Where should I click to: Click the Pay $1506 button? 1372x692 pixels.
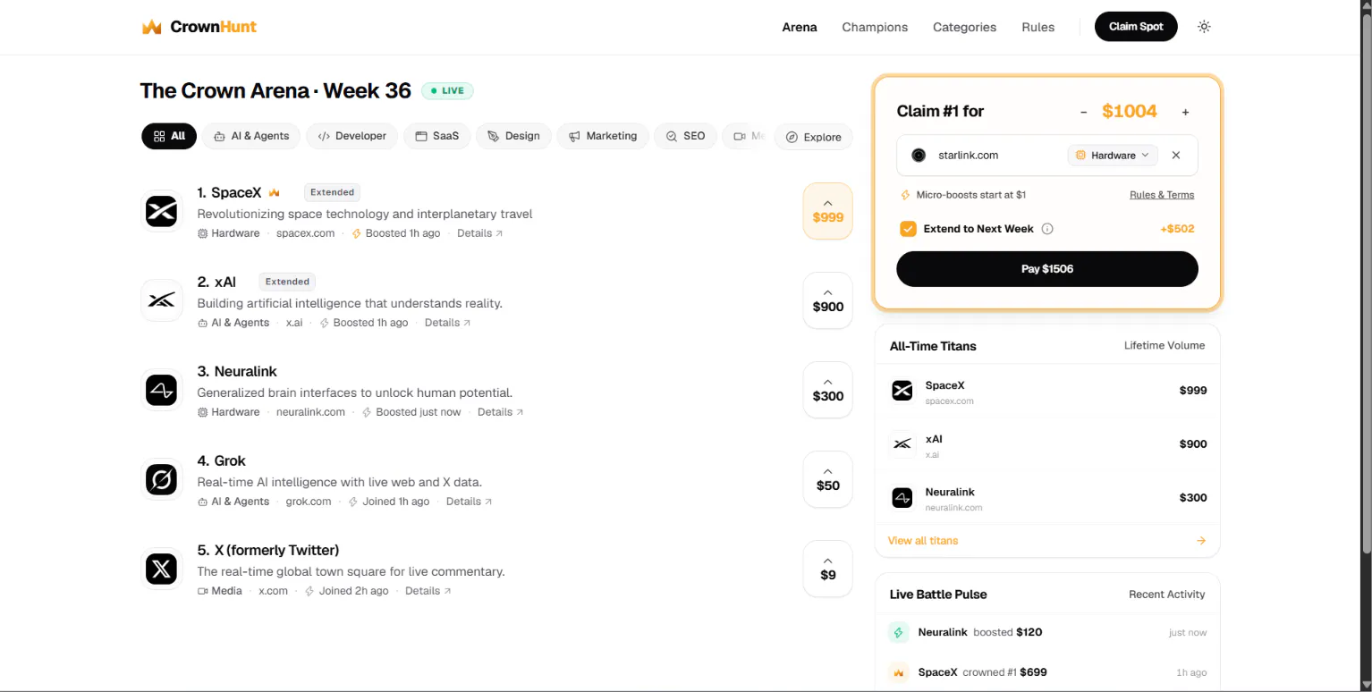1047,269
